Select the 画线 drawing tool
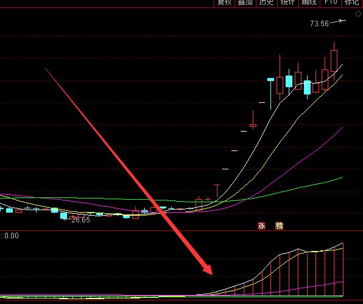This screenshot has height=304, width=363. pos(309,3)
